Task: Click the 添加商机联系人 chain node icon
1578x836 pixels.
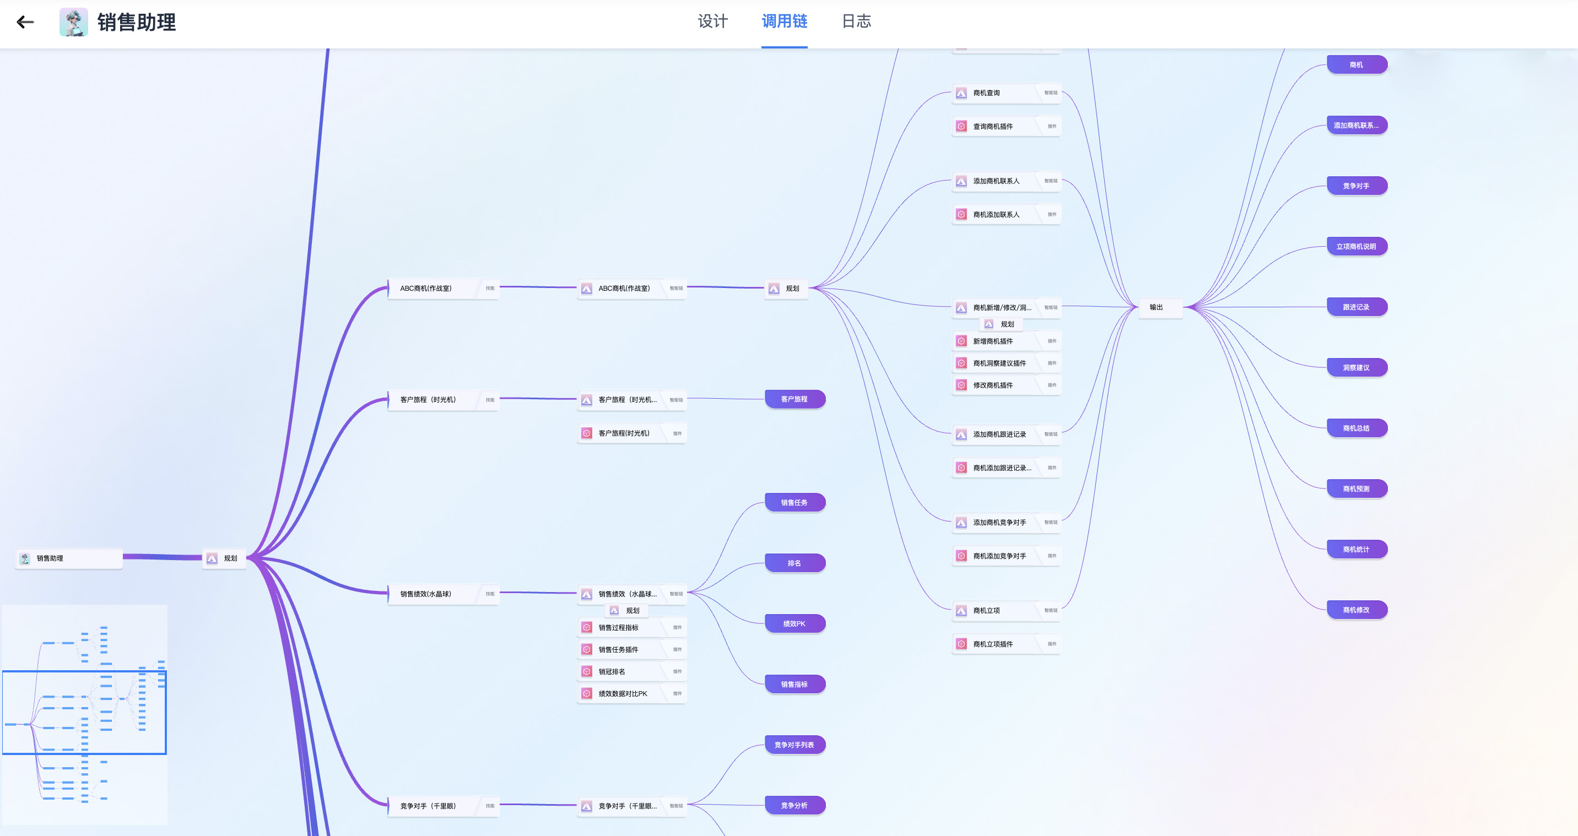Action: [961, 181]
